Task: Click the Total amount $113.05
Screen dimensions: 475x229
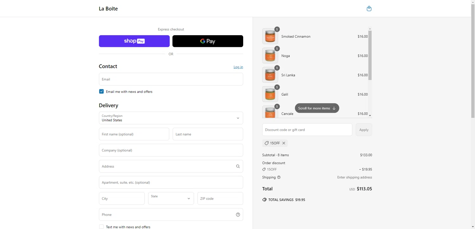Action: point(364,189)
